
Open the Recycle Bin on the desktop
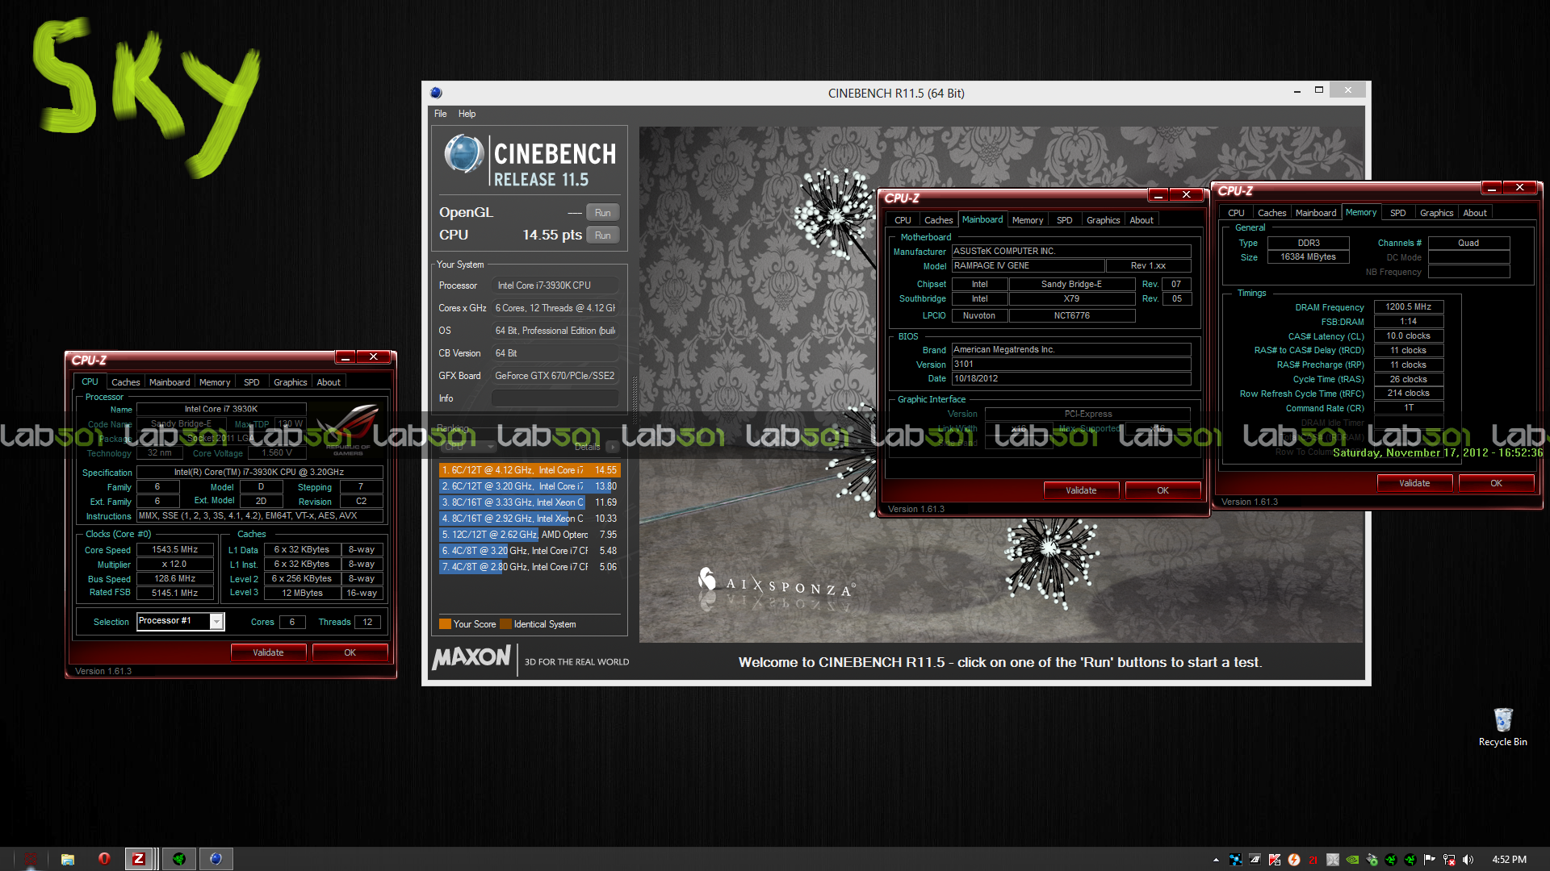(1502, 727)
